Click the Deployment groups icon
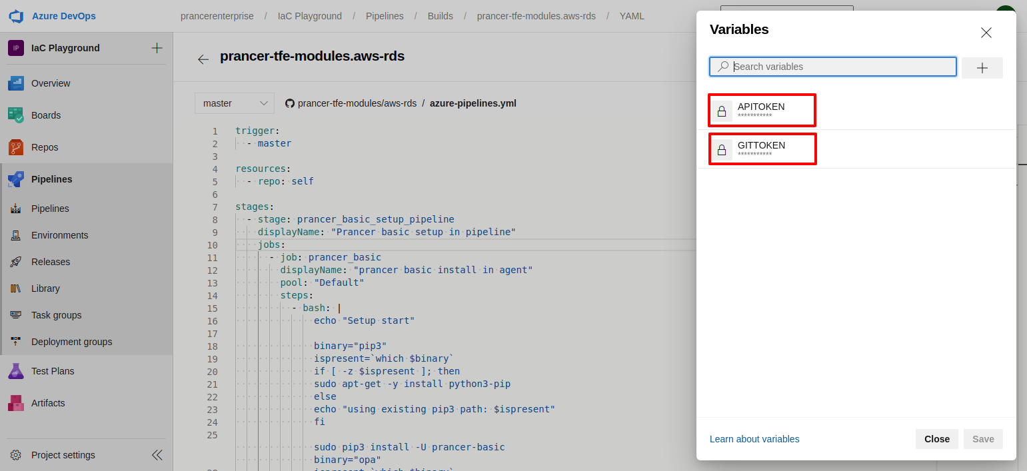Screen dimensions: 1027x471 [x=16, y=342]
